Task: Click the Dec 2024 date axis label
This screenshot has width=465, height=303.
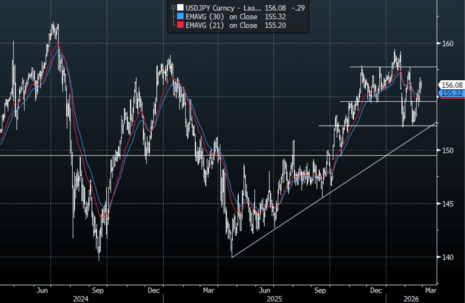Action: (x=154, y=290)
